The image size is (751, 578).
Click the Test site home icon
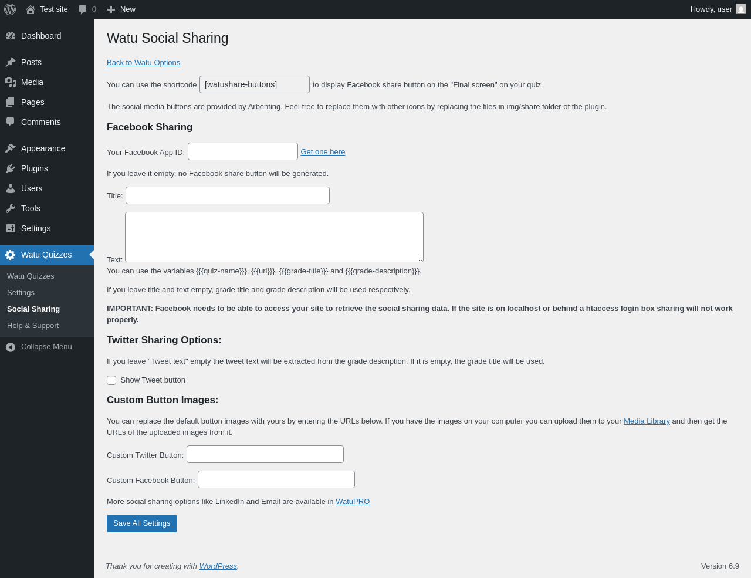point(31,9)
